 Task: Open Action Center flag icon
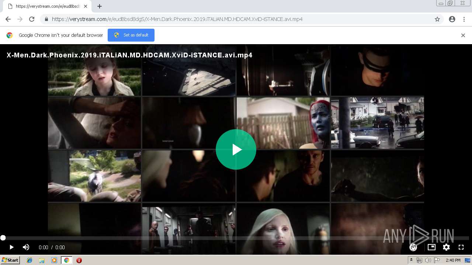tap(437, 260)
